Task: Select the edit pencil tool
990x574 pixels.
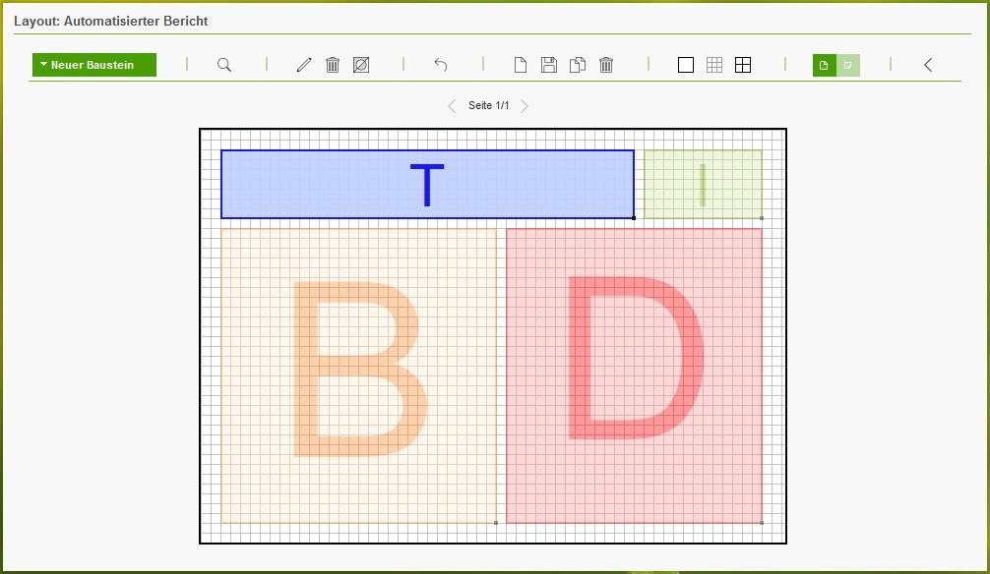Action: point(303,64)
